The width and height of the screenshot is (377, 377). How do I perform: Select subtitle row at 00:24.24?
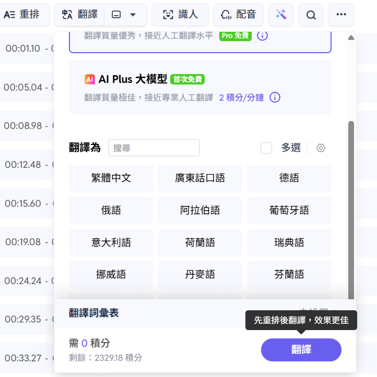coord(27,281)
